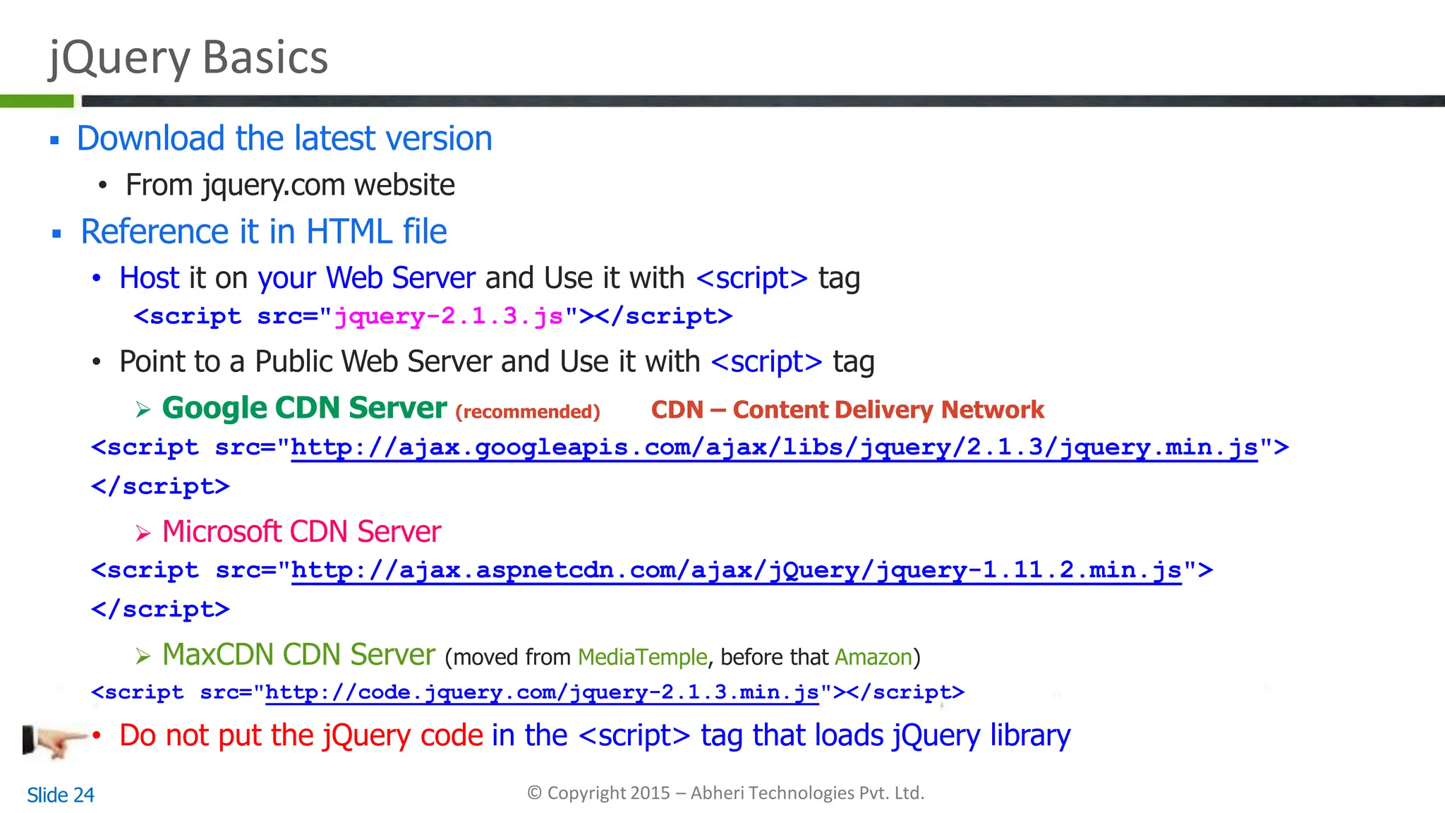Click the 'MediaTemple' green word
Image resolution: width=1445 pixels, height=813 pixels.
tap(643, 658)
